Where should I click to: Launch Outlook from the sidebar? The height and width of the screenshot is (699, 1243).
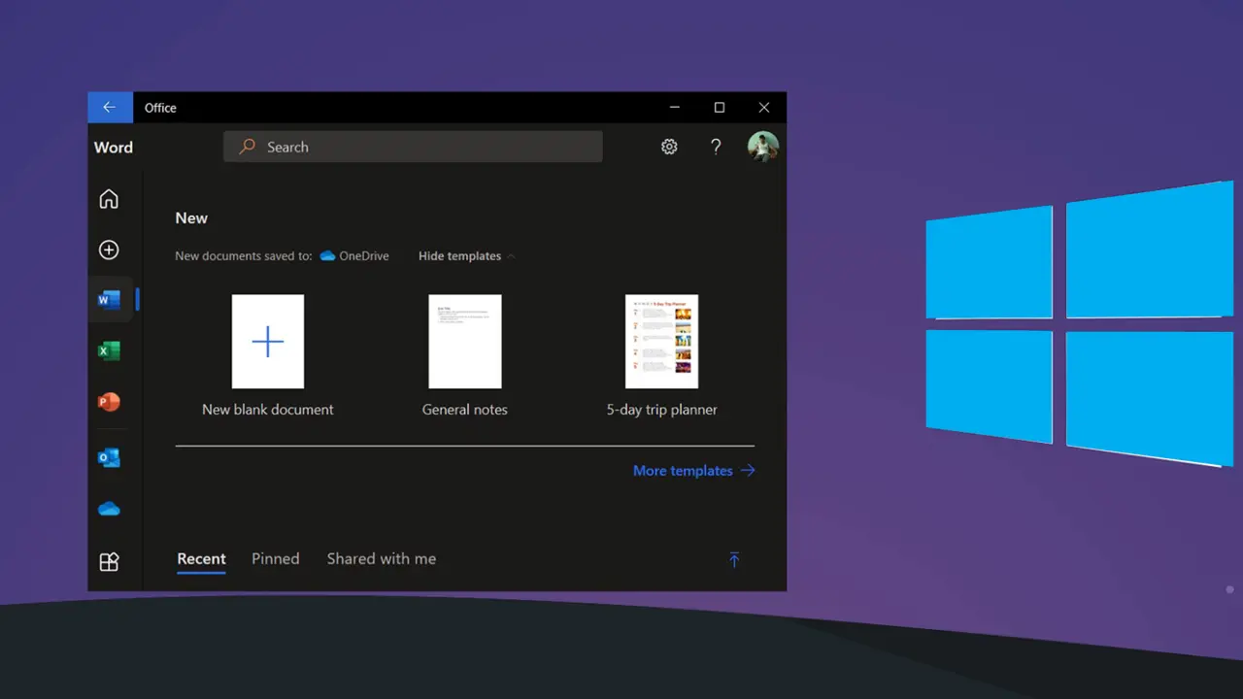coord(109,457)
